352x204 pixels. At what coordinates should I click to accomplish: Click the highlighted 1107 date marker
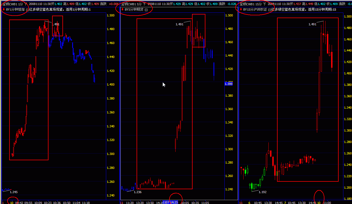click(166, 202)
